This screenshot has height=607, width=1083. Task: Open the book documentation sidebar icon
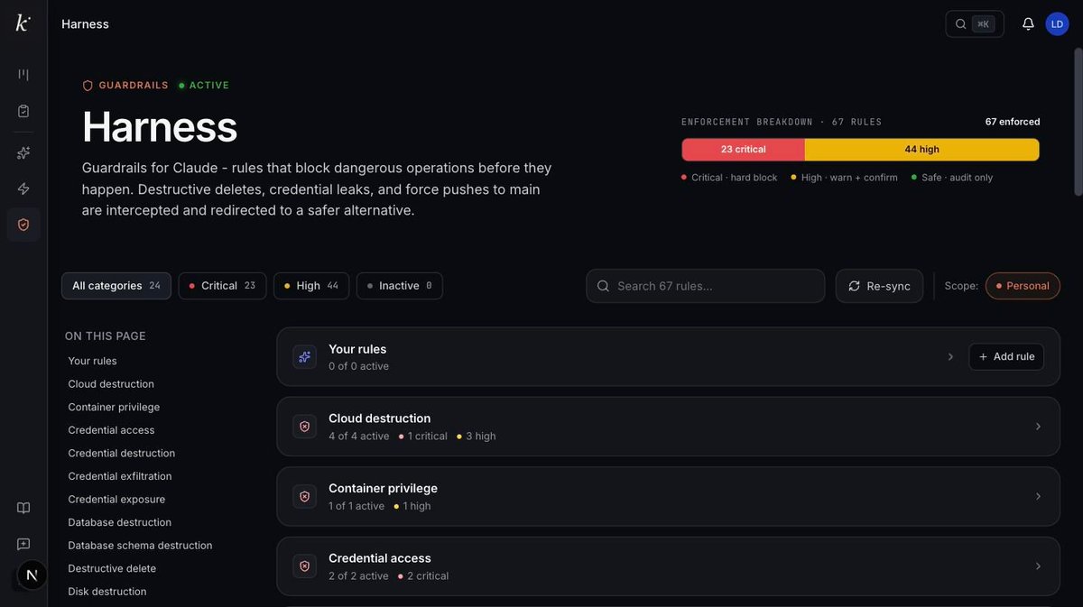tap(23, 508)
